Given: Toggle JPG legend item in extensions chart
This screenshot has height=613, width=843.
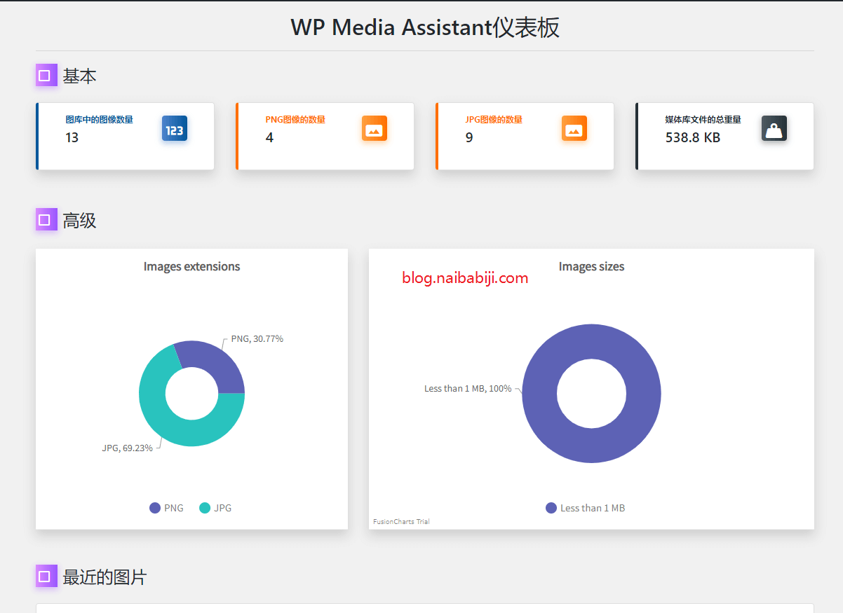Looking at the screenshot, I should pyautogui.click(x=215, y=508).
